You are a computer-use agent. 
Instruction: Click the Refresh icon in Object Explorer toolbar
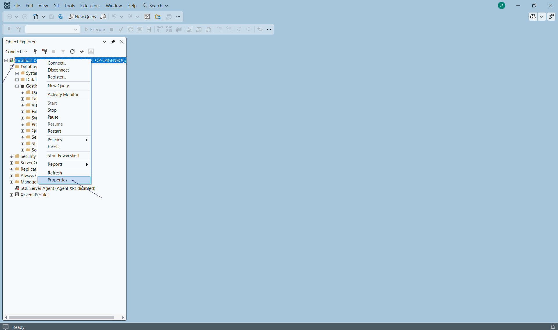(x=72, y=51)
